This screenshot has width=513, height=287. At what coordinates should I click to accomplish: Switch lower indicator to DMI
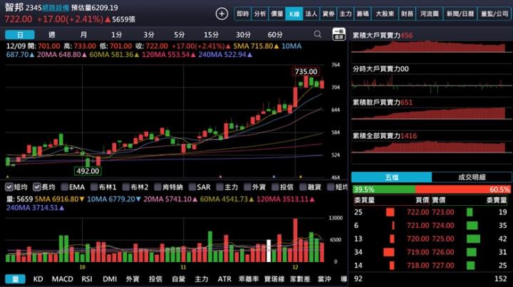click(110, 279)
